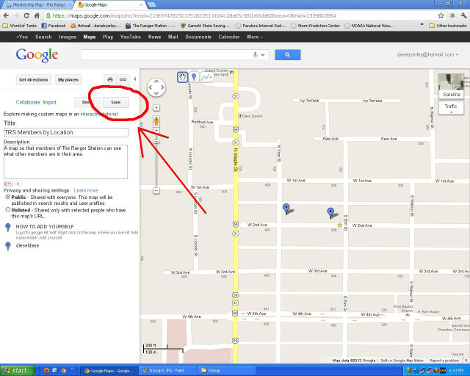
Task: Click the browser home icon
Action: [37, 15]
